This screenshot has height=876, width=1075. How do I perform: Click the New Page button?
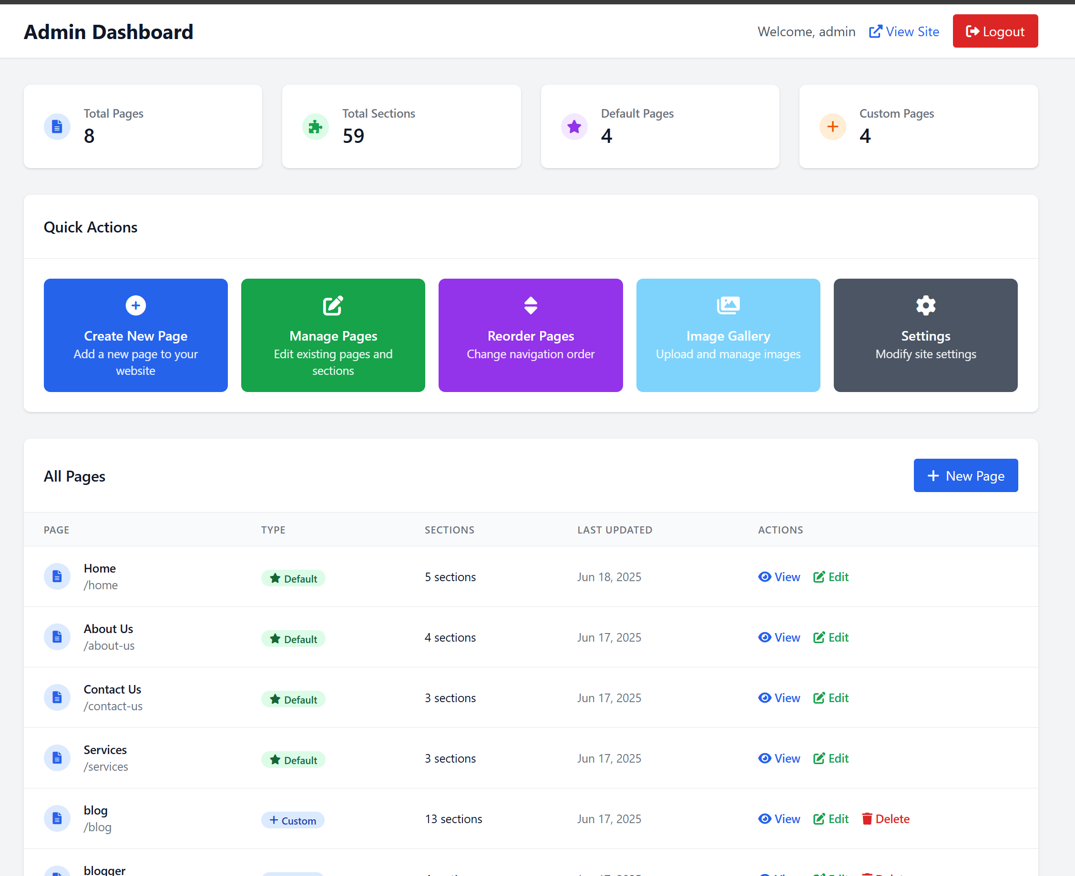(x=965, y=475)
